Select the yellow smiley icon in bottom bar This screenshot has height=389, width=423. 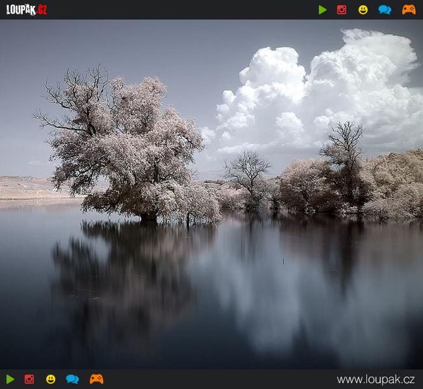[51, 379]
